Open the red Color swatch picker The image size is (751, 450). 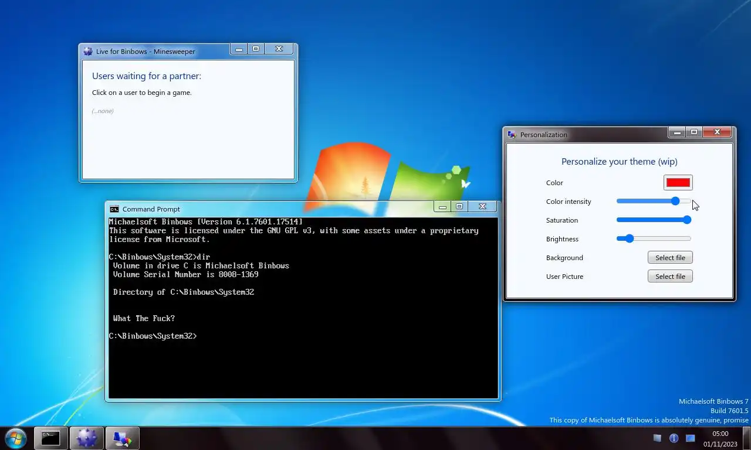[x=678, y=183]
